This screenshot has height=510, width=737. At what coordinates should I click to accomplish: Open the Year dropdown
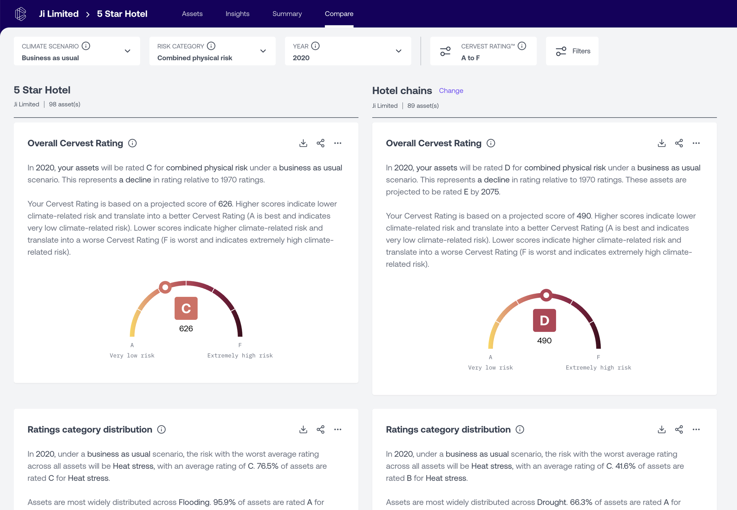(348, 51)
